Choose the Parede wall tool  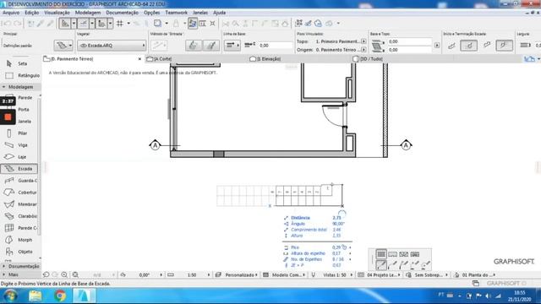pyautogui.click(x=25, y=98)
